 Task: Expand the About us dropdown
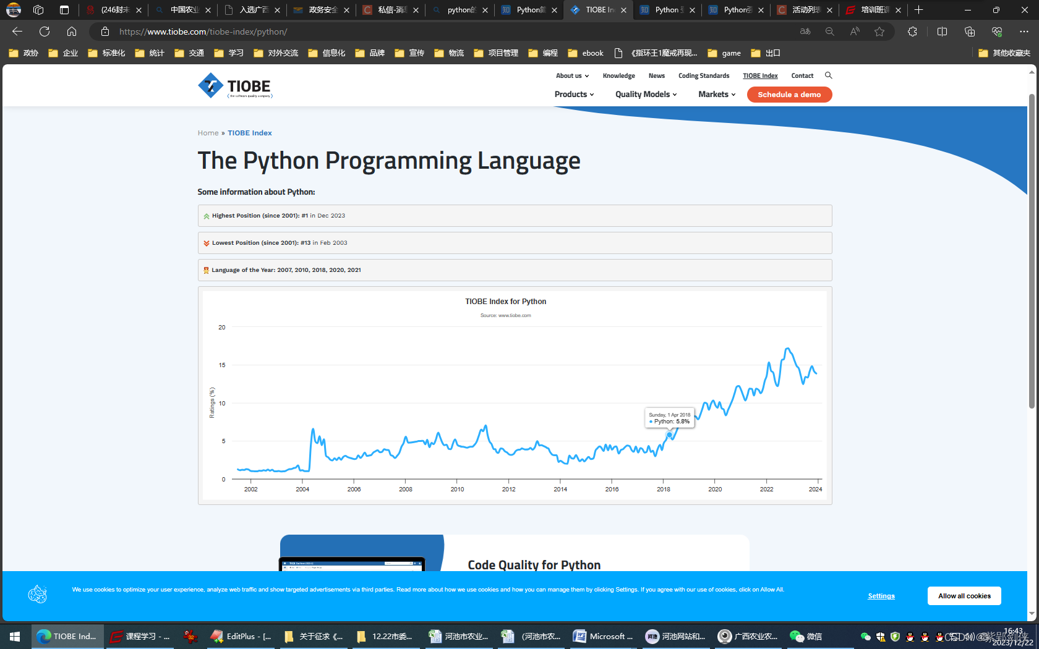pos(572,75)
